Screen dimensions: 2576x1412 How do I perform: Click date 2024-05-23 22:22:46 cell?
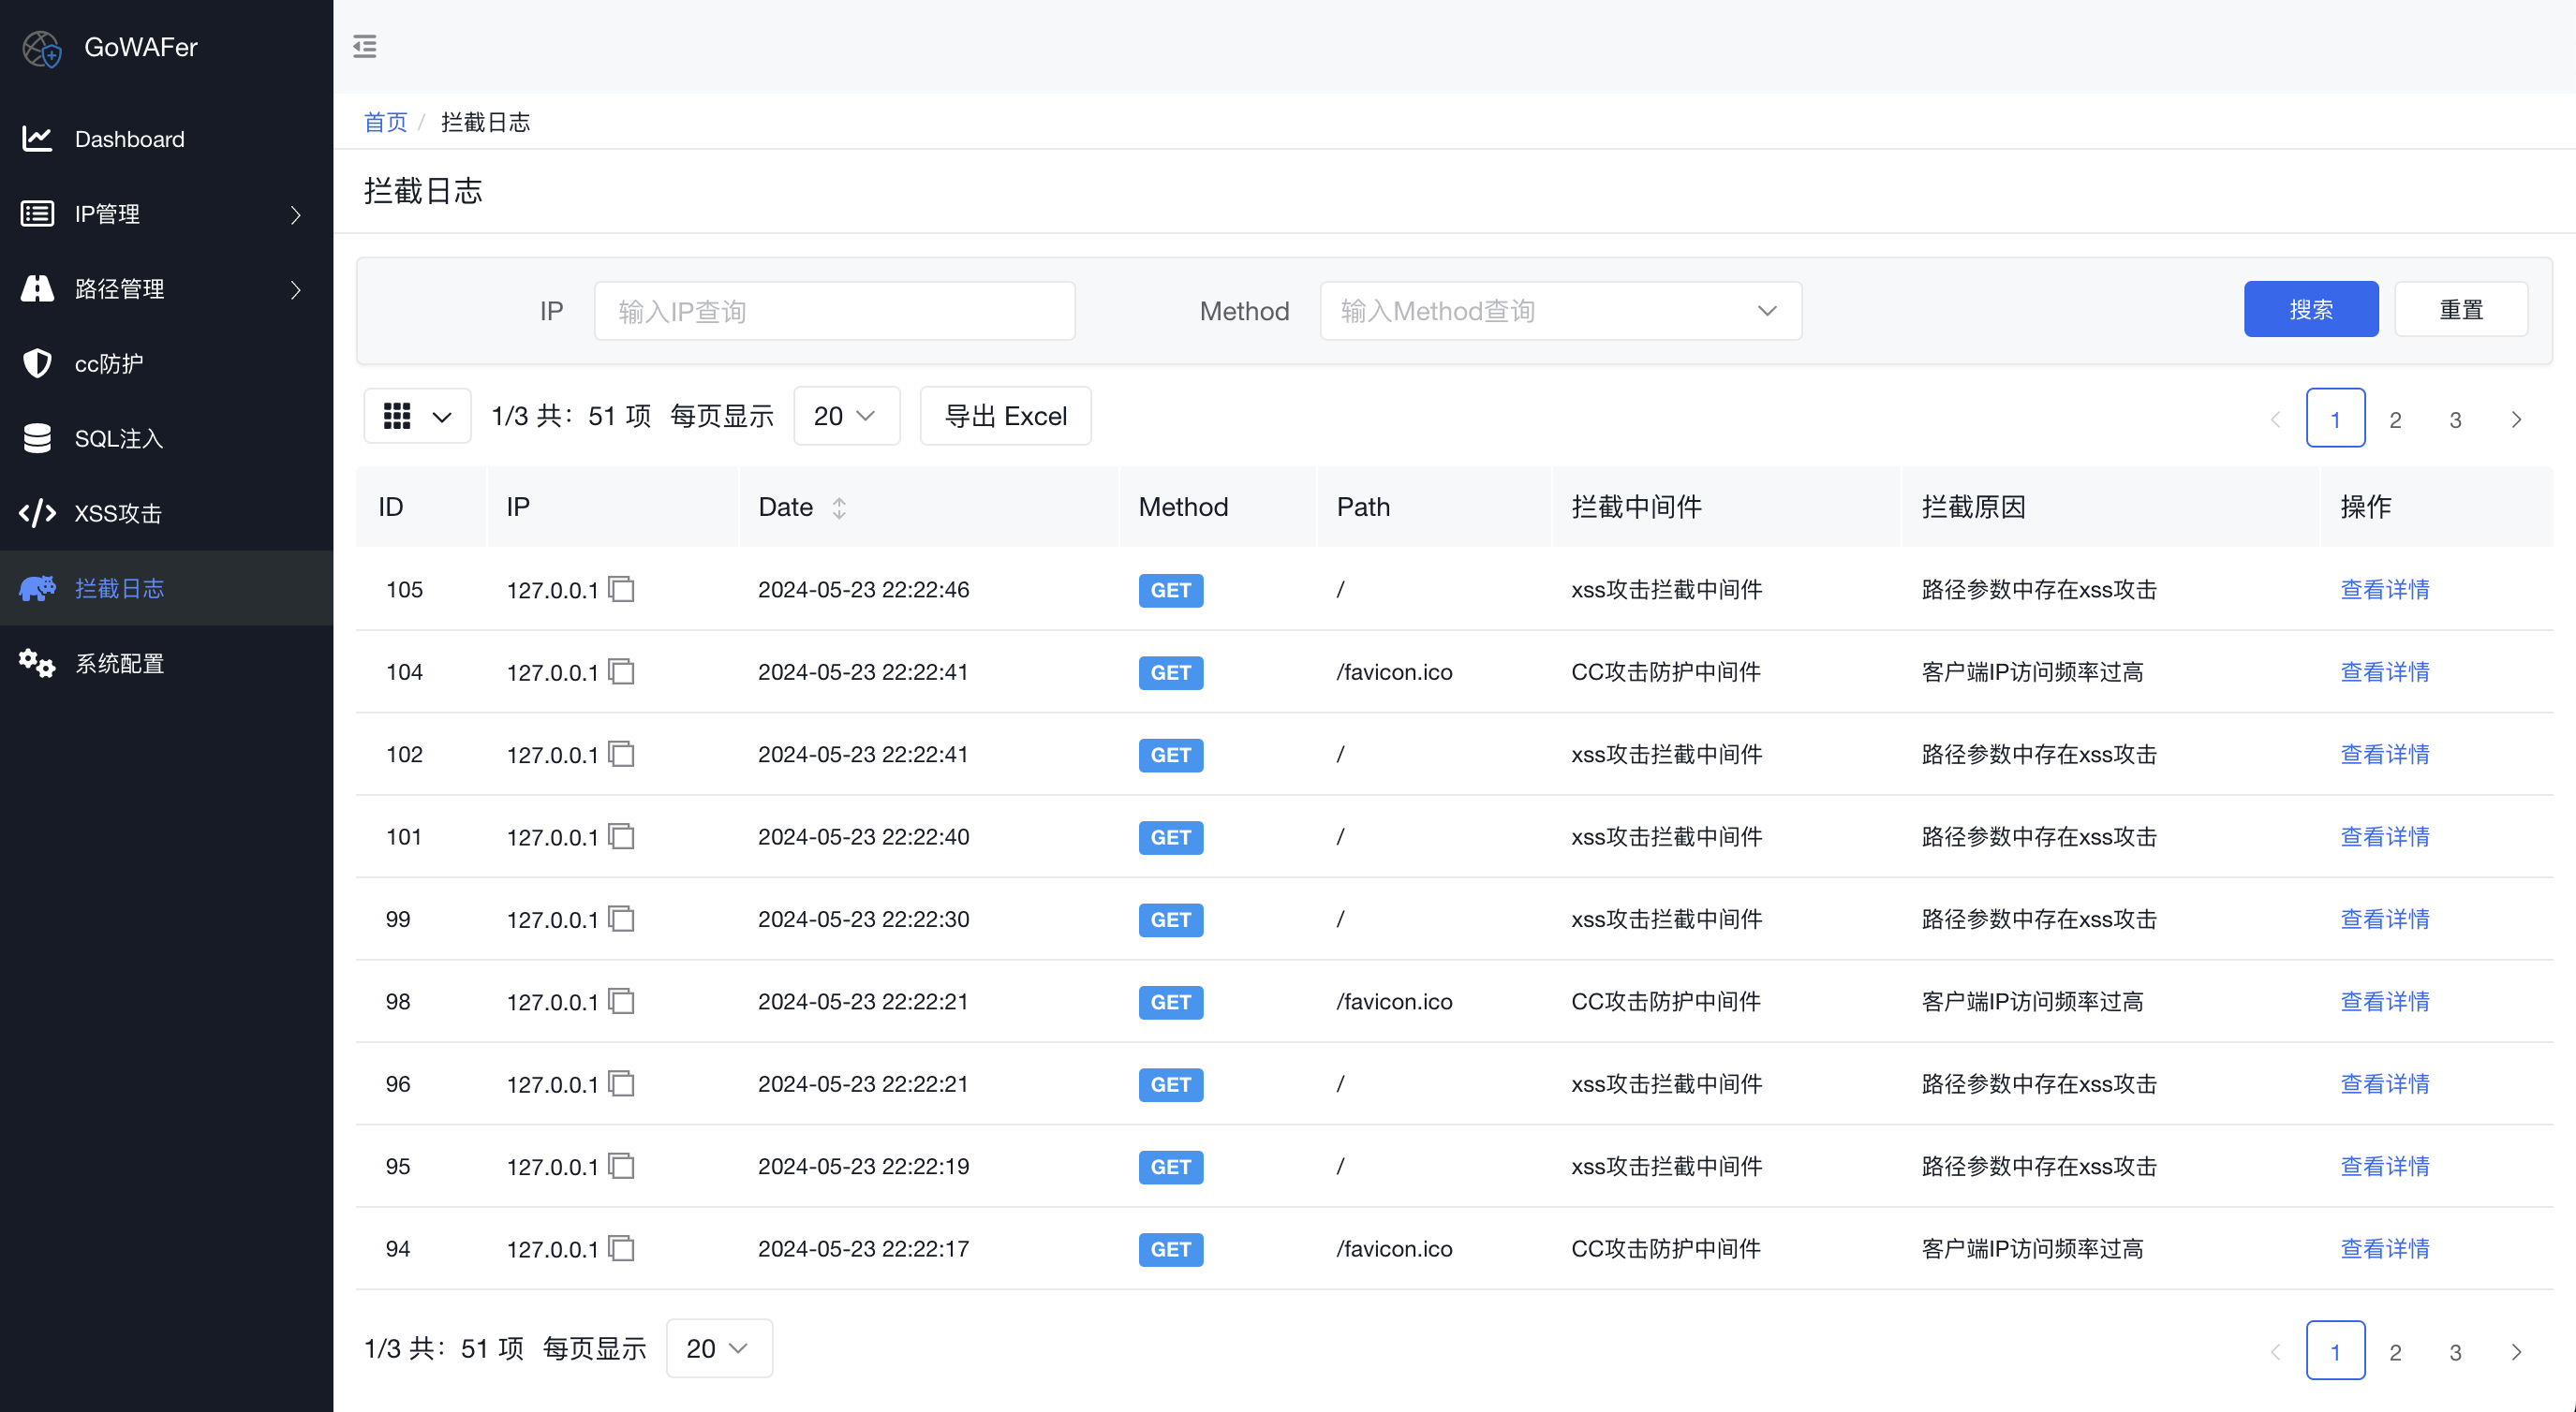[863, 590]
